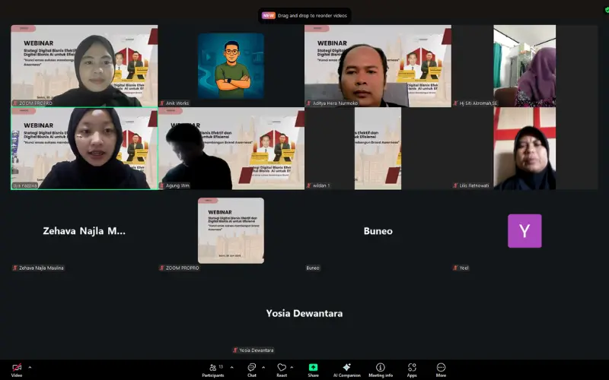Show Meeting info
This screenshot has width=609, height=380.
pos(381,368)
